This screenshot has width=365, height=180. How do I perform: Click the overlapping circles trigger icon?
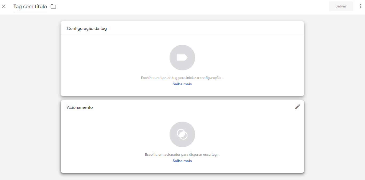coord(182,134)
